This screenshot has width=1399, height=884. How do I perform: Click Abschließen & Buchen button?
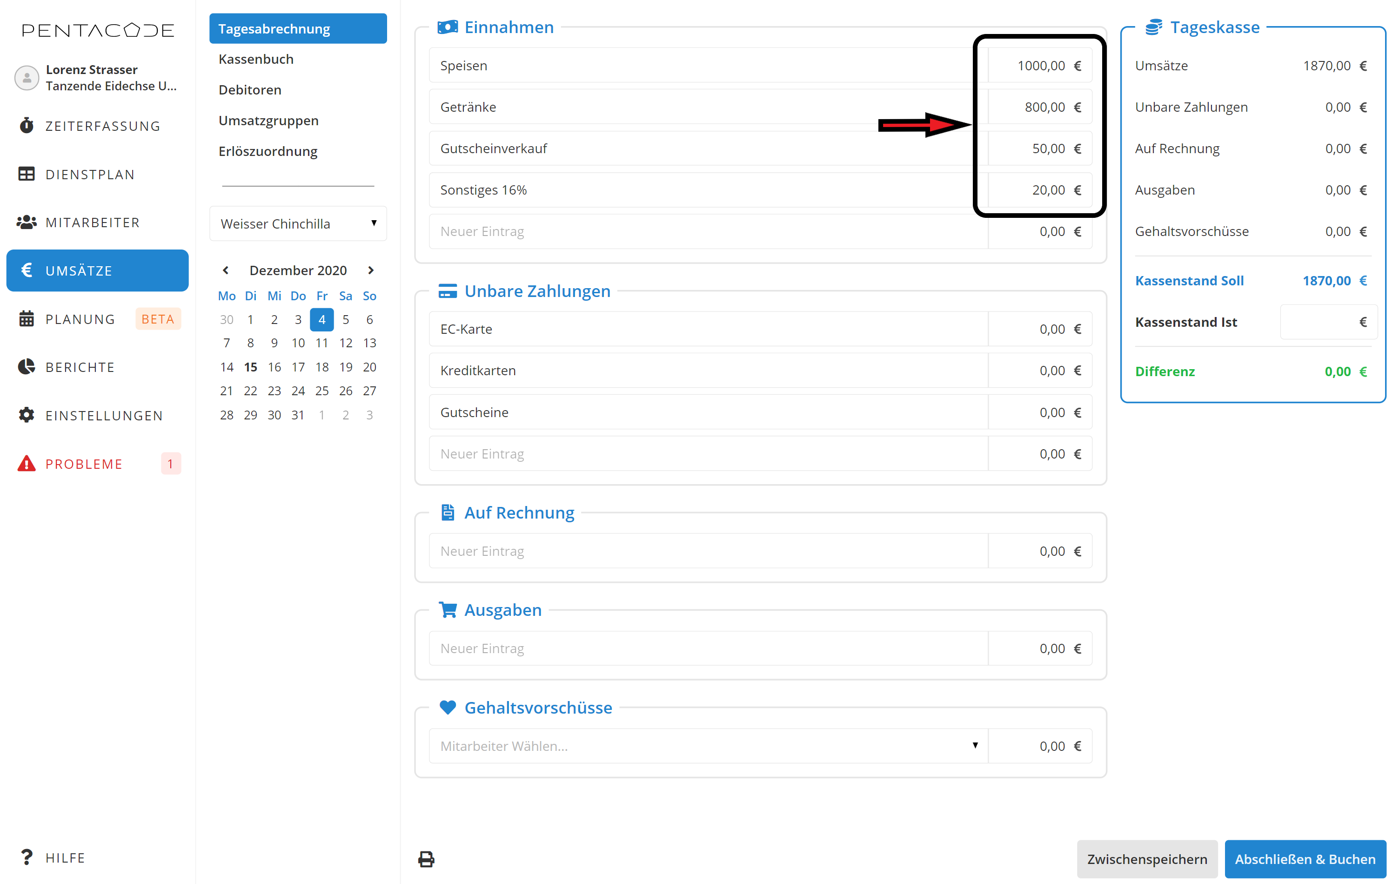pos(1304,858)
